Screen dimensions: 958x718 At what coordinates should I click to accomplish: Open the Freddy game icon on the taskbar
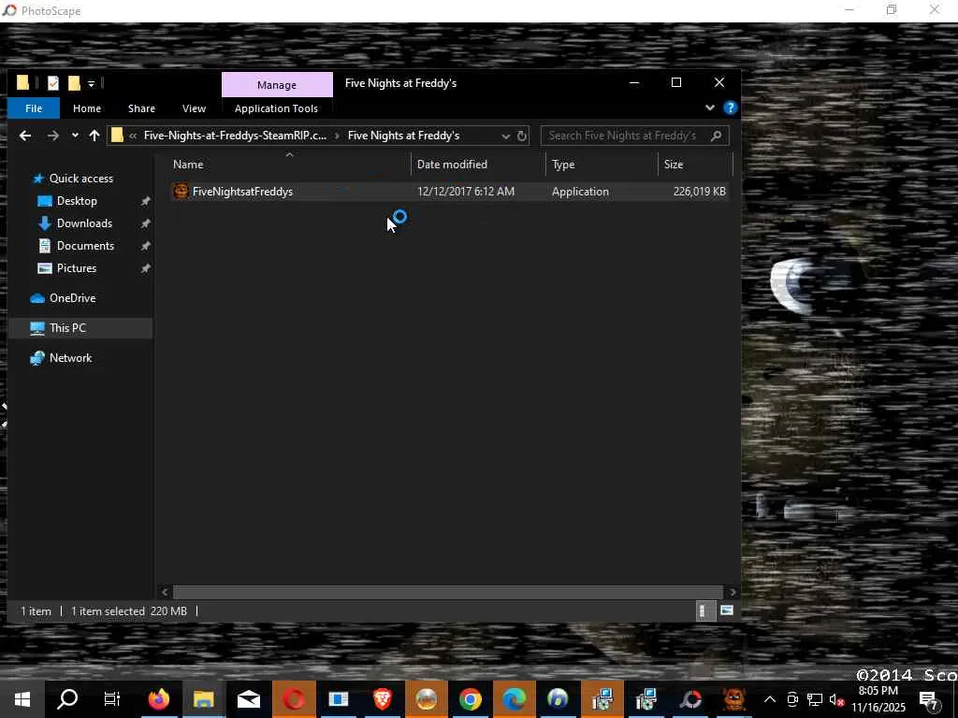coord(734,699)
